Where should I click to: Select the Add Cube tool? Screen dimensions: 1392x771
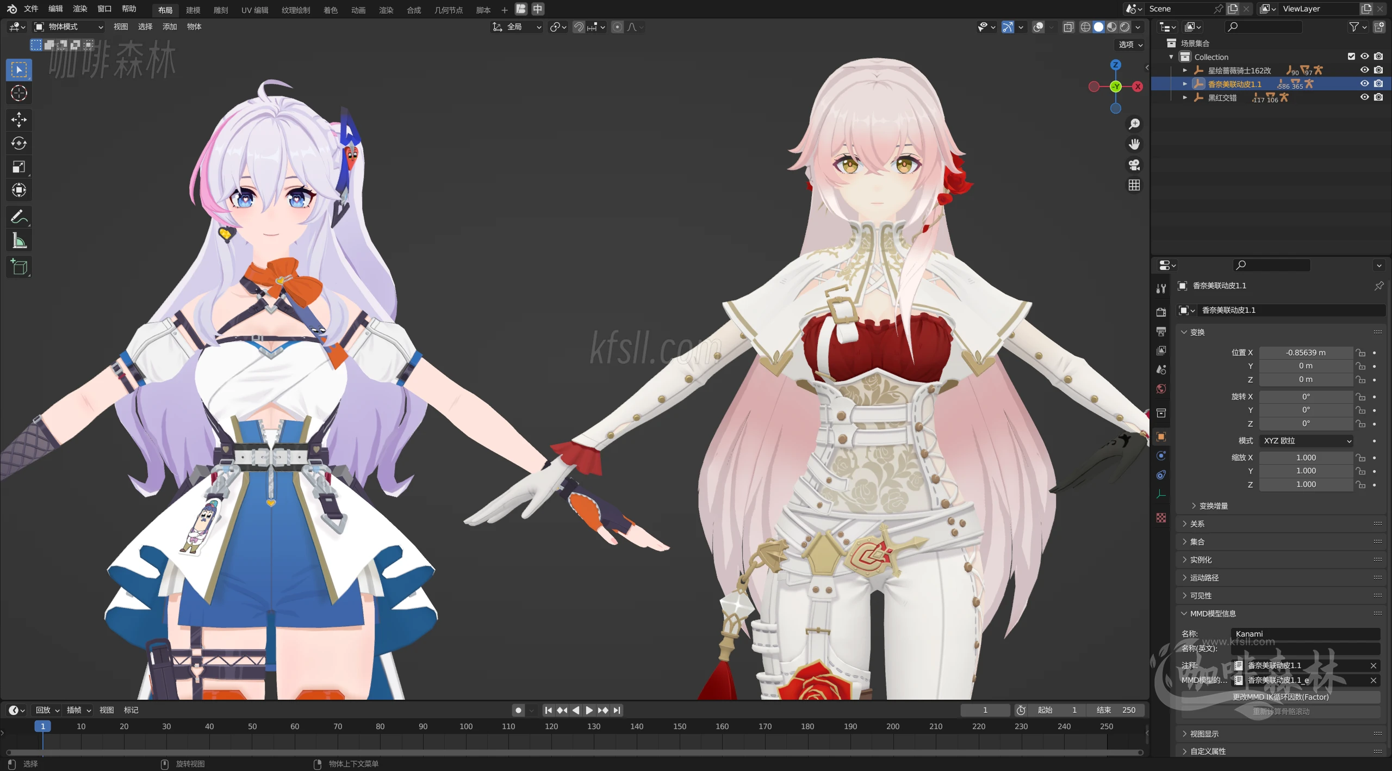(19, 267)
